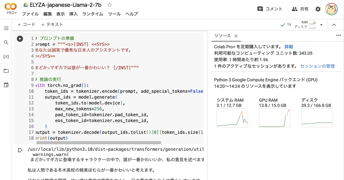Image resolution: width=344 pixels, height=180 pixels.
Task: Open the files folder sidebar icon
Action: pyautogui.click(x=6, y=71)
